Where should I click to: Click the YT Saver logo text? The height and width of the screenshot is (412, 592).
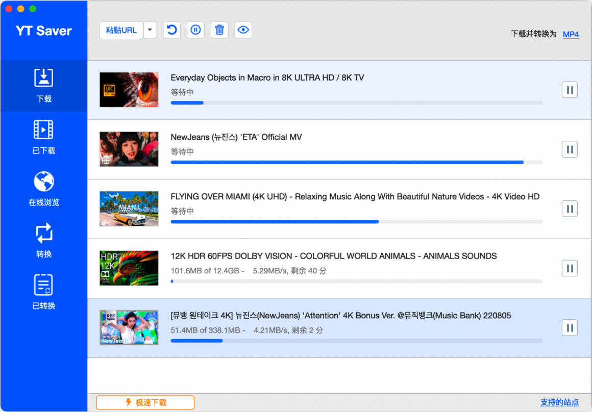point(44,31)
